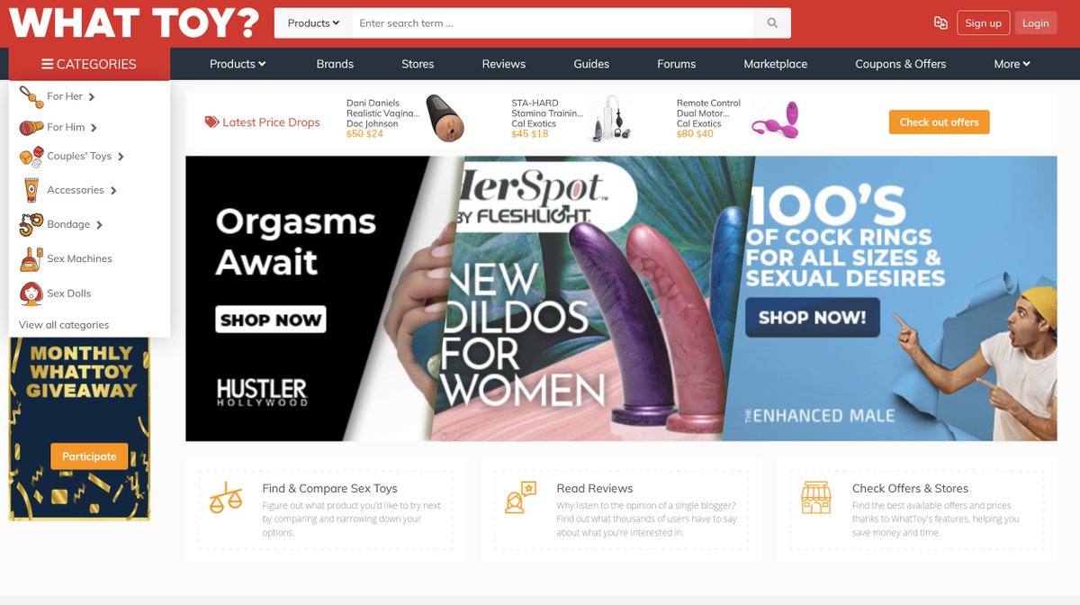Screen dimensions: 1080x605
Task: Toggle the CATEGORIES menu header
Action: point(89,64)
